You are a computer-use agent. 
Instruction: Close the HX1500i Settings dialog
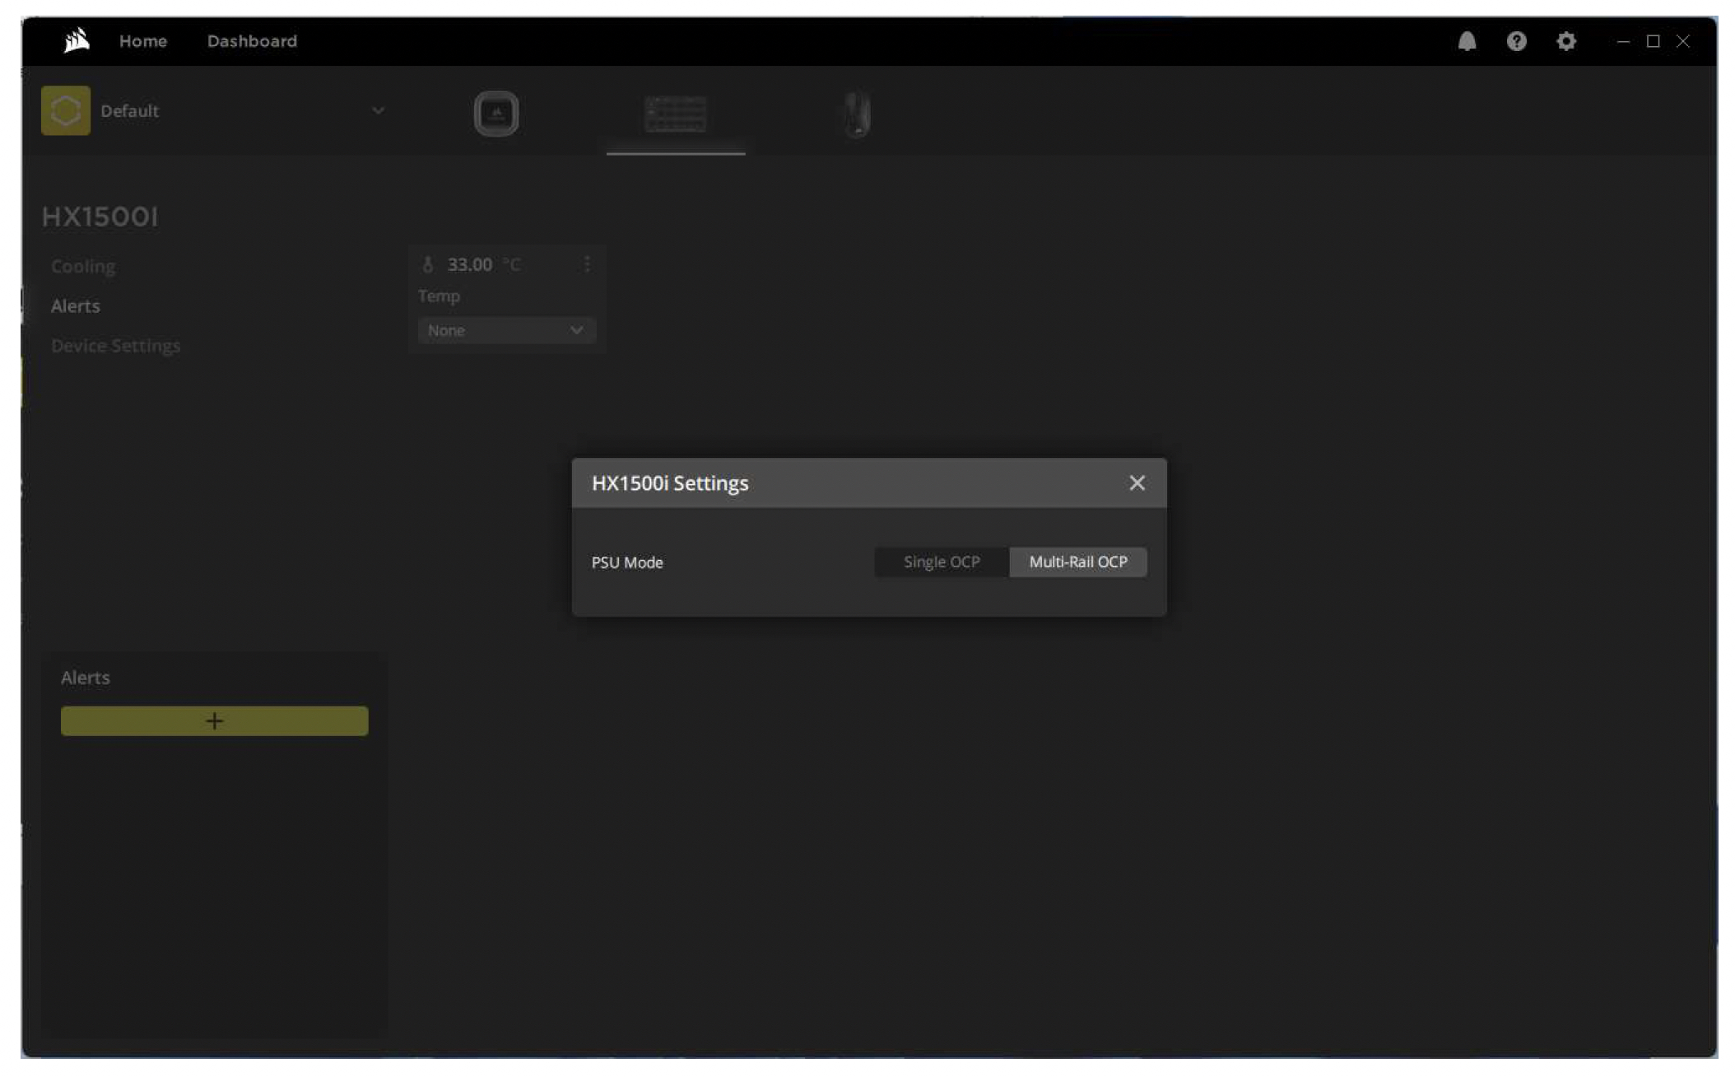[x=1137, y=483]
